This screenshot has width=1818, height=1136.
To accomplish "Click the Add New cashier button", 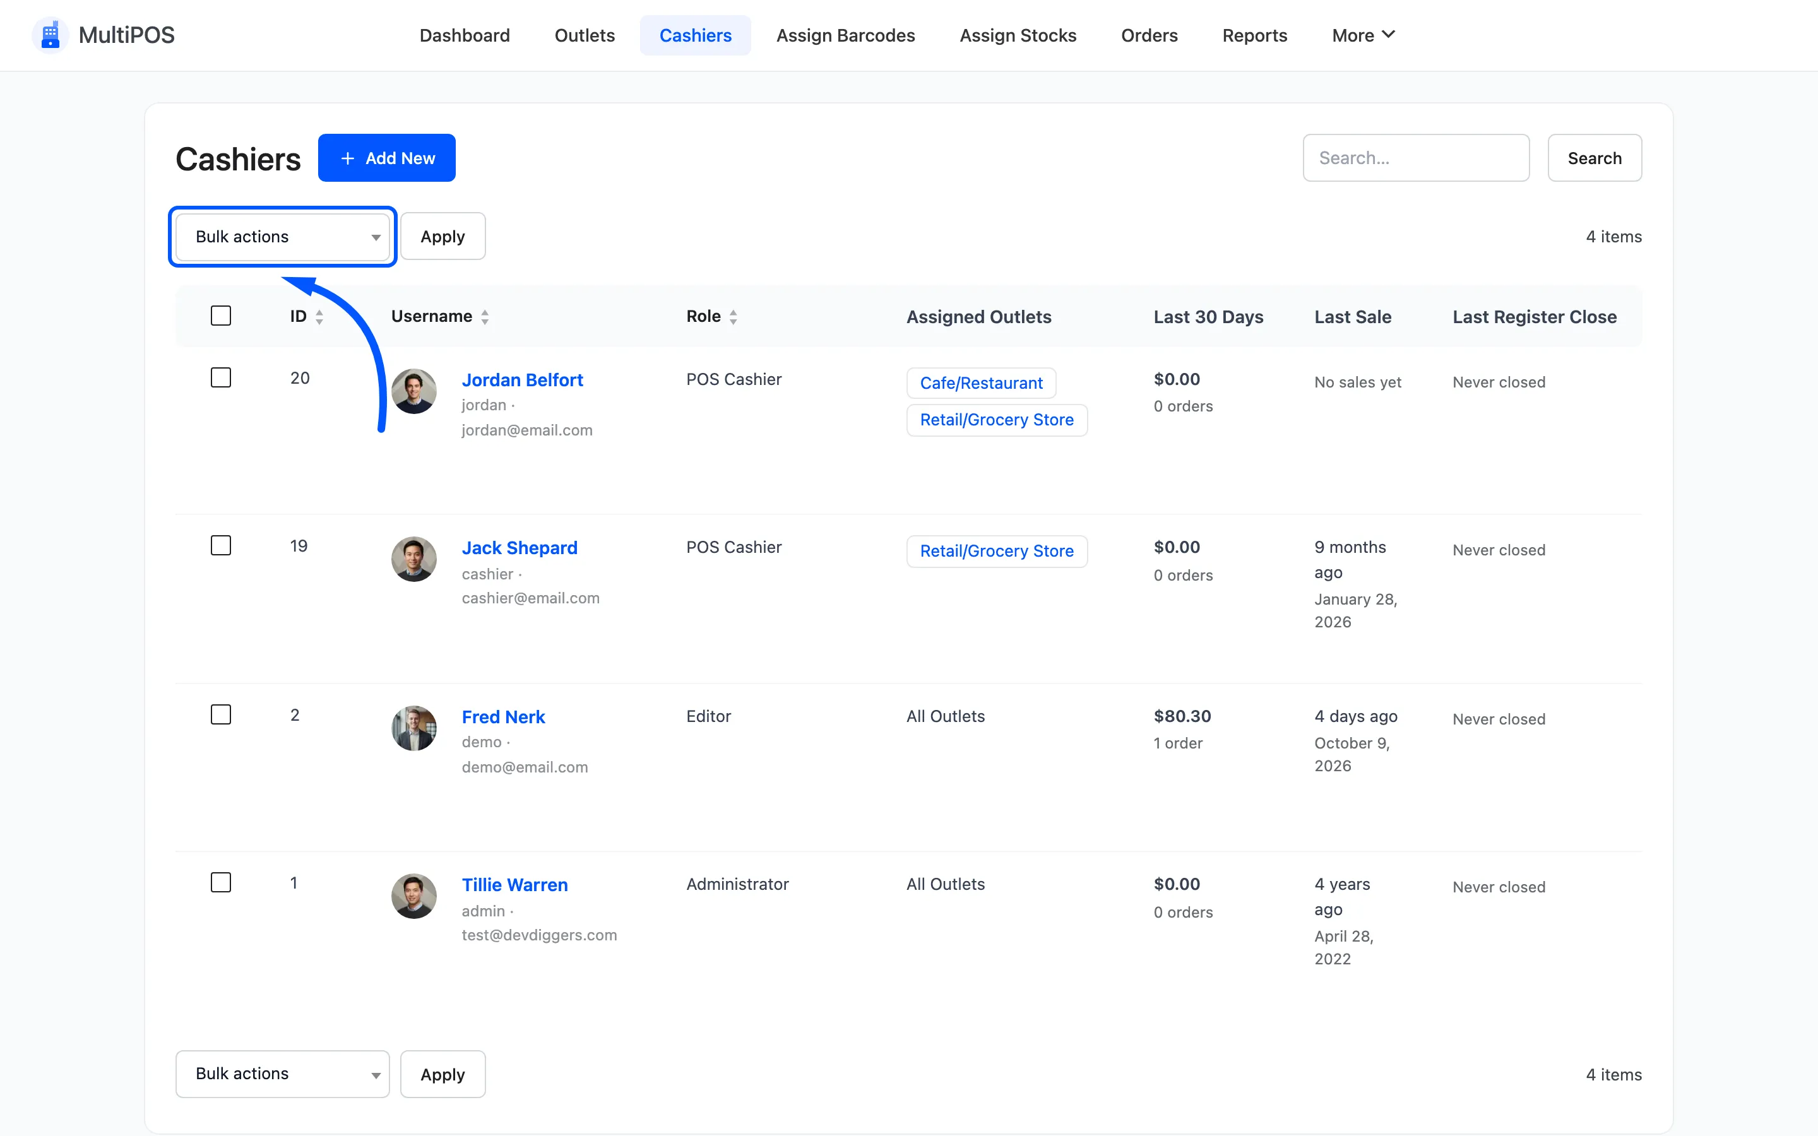I will coord(386,158).
